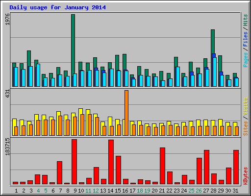Click the "Visits" legend label
This screenshot has width=251, height=196.
click(246, 106)
